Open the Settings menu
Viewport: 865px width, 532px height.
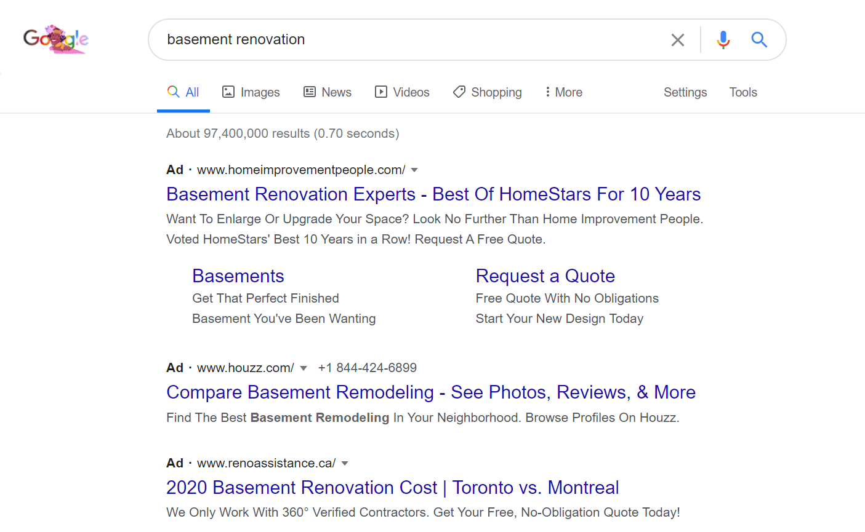685,92
